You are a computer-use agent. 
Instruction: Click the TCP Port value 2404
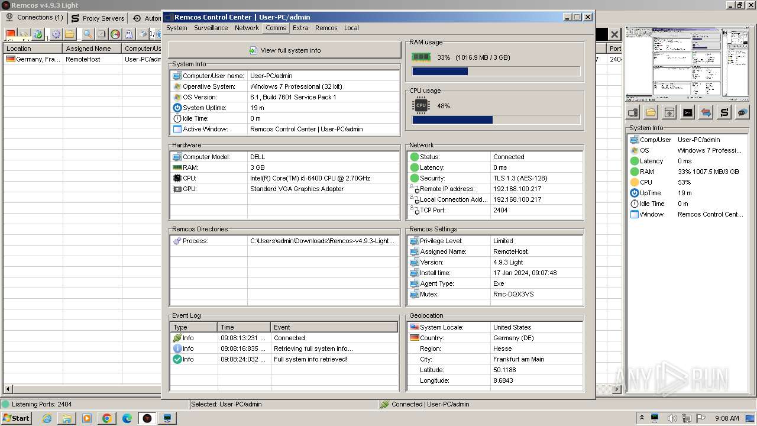tap(500, 210)
